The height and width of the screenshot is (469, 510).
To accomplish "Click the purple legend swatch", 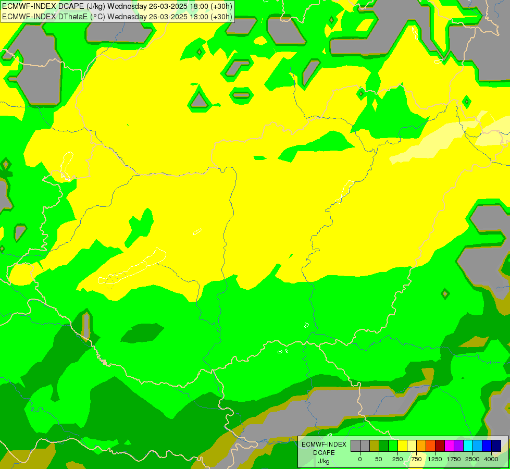I will click(458, 446).
